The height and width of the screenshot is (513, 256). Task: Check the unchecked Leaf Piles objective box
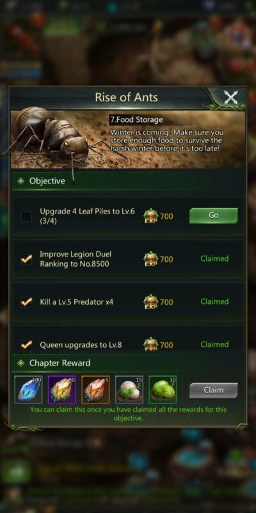(26, 216)
